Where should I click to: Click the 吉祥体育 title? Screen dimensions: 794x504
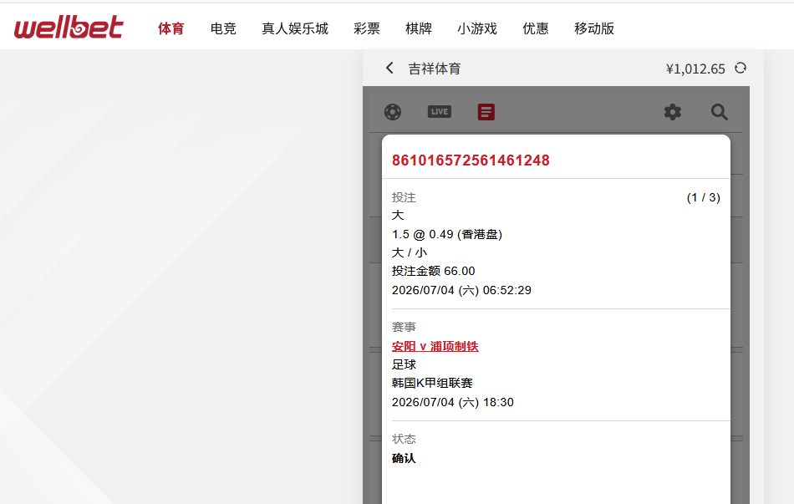pyautogui.click(x=435, y=69)
